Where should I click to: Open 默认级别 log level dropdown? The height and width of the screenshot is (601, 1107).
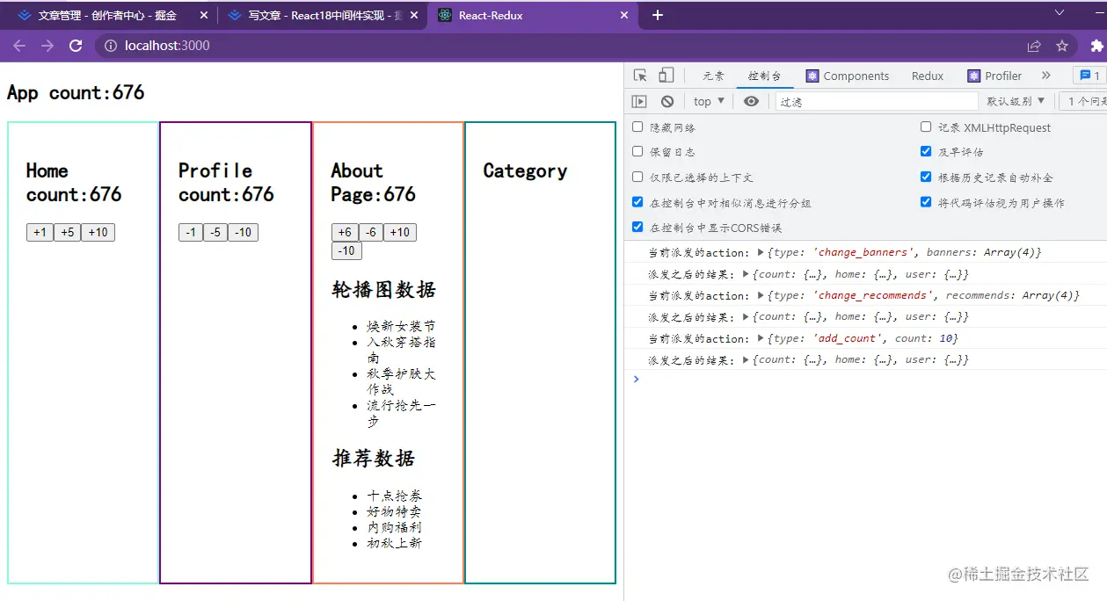point(1016,101)
